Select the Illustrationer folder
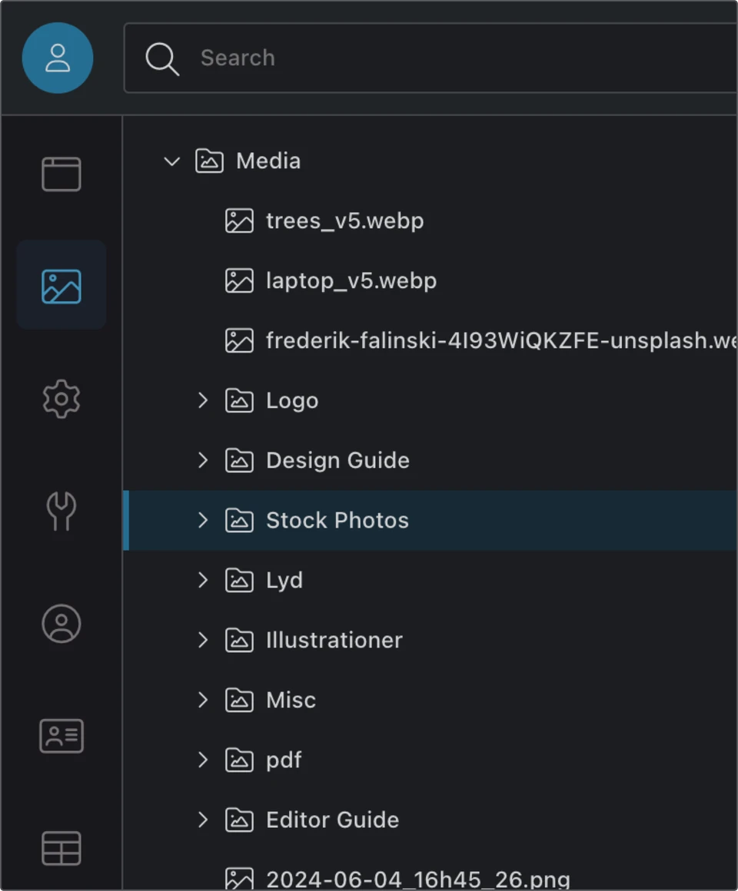 pyautogui.click(x=334, y=641)
